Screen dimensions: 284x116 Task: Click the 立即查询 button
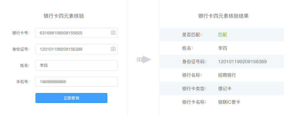click(71, 98)
